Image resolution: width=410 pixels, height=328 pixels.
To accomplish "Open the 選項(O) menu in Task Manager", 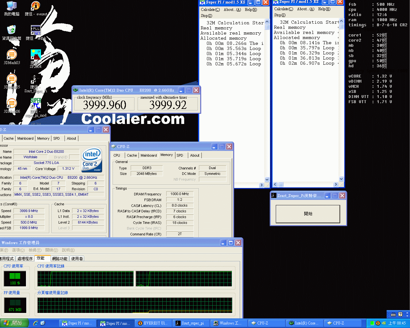I will (18, 250).
